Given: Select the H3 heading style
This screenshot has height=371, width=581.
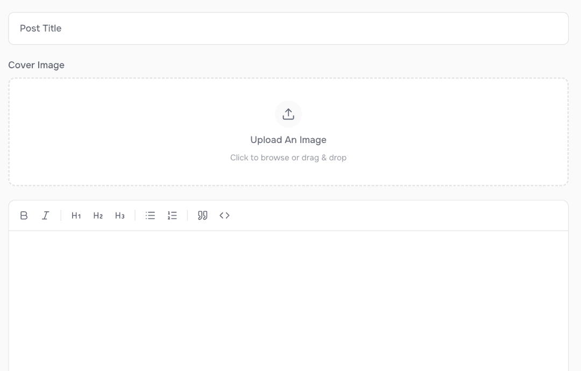Looking at the screenshot, I should pyautogui.click(x=119, y=215).
